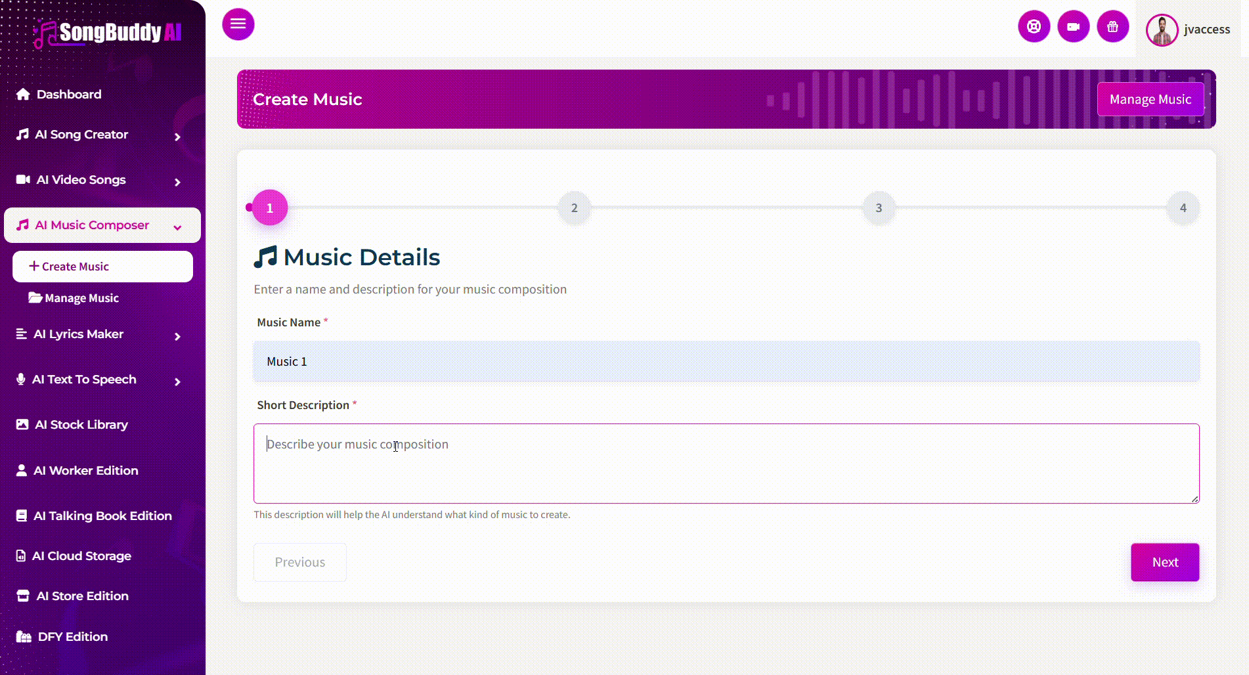The height and width of the screenshot is (675, 1249).
Task: Open the gift box icon
Action: tap(1112, 27)
